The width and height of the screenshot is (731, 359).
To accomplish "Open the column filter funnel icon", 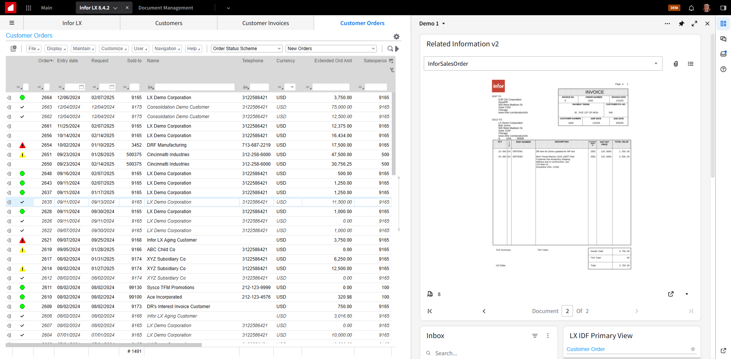I will coord(392,70).
